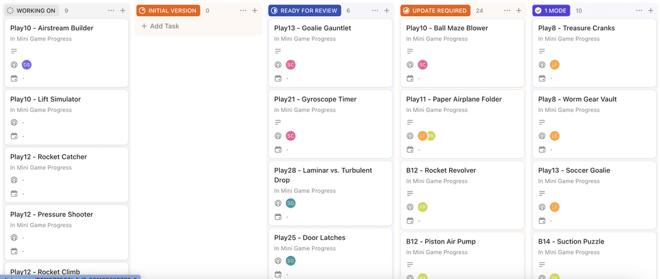Open the INITIAL VERSION column options menu

coord(243,10)
